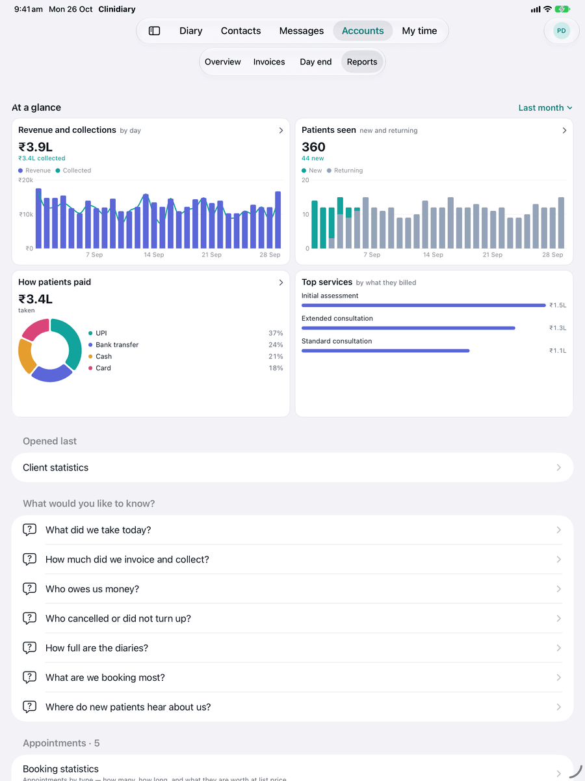Open the Last month period dropdown

(545, 108)
